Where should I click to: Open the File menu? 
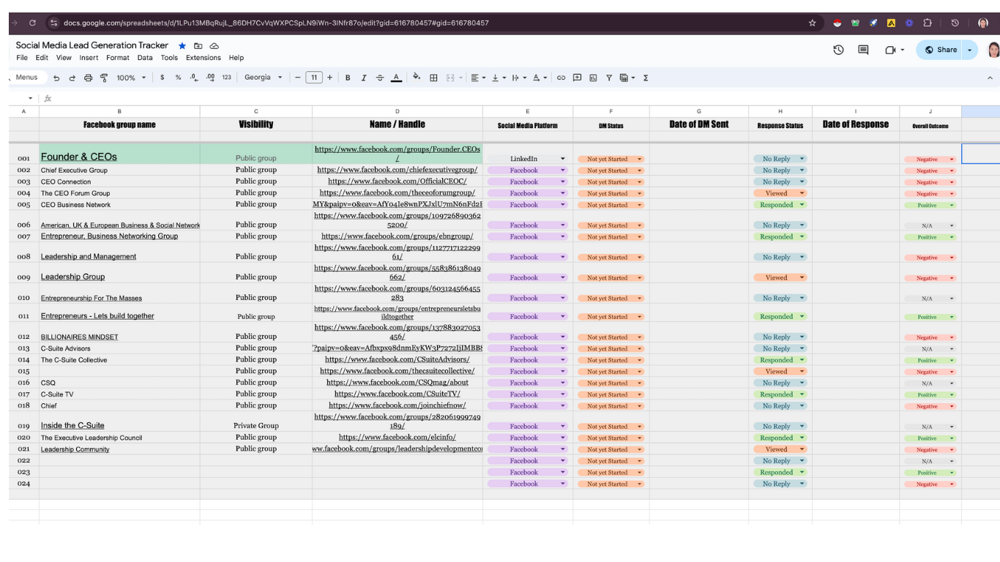click(x=22, y=58)
